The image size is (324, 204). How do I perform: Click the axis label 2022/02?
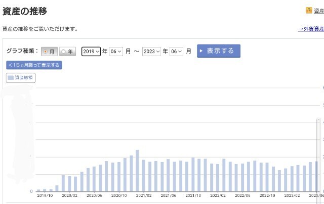[x=218, y=195]
